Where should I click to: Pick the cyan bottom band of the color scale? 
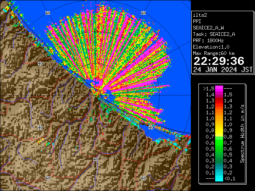click(219, 178)
